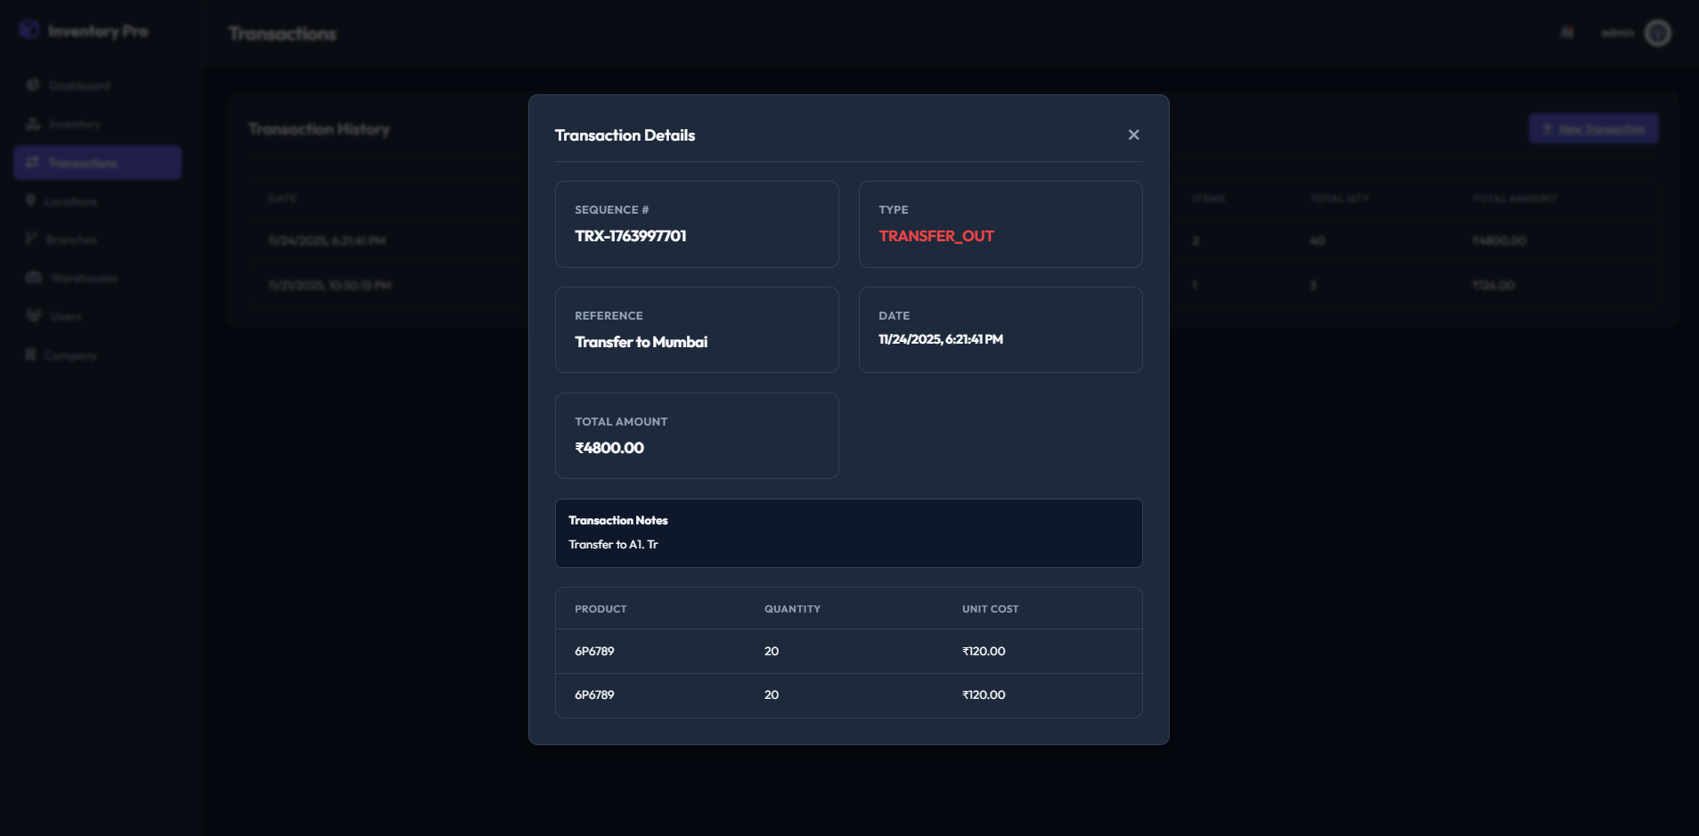Image resolution: width=1699 pixels, height=836 pixels.
Task: Click the Inventory Pro logo
Action: 81,30
